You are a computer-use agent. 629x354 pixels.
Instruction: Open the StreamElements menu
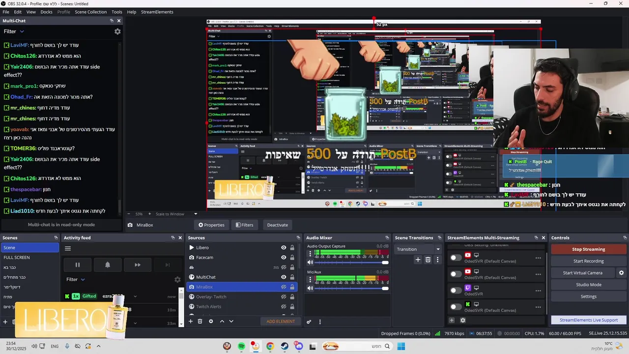(157, 12)
